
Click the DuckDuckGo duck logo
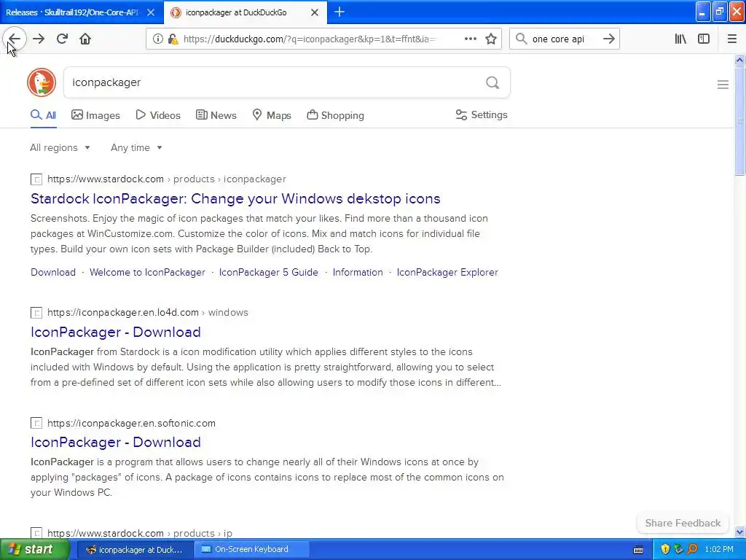[x=42, y=82]
